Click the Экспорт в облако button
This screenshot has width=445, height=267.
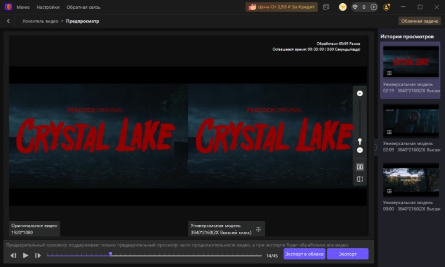tap(304, 254)
